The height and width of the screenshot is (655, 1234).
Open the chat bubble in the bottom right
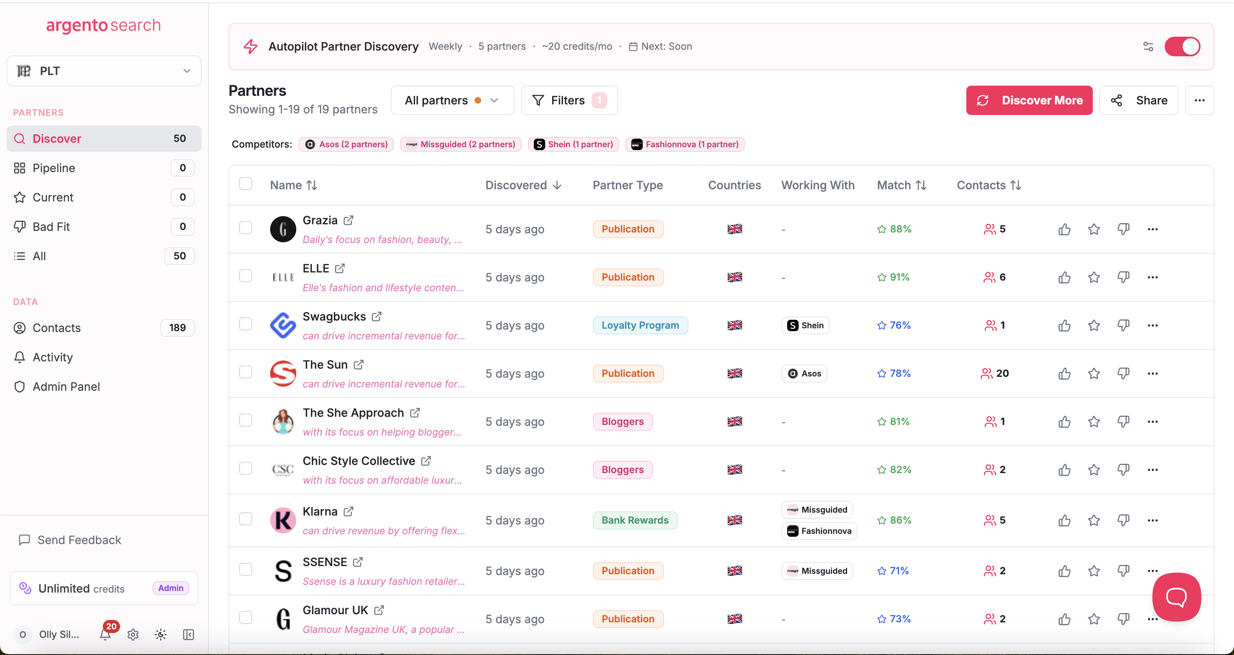click(x=1176, y=597)
